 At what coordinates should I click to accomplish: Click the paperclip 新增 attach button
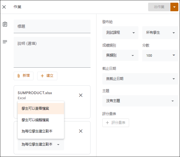point(24,76)
